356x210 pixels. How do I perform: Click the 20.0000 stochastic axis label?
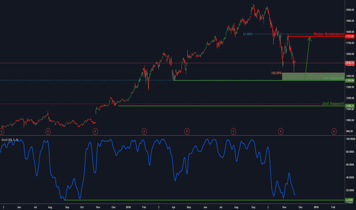[350, 190]
